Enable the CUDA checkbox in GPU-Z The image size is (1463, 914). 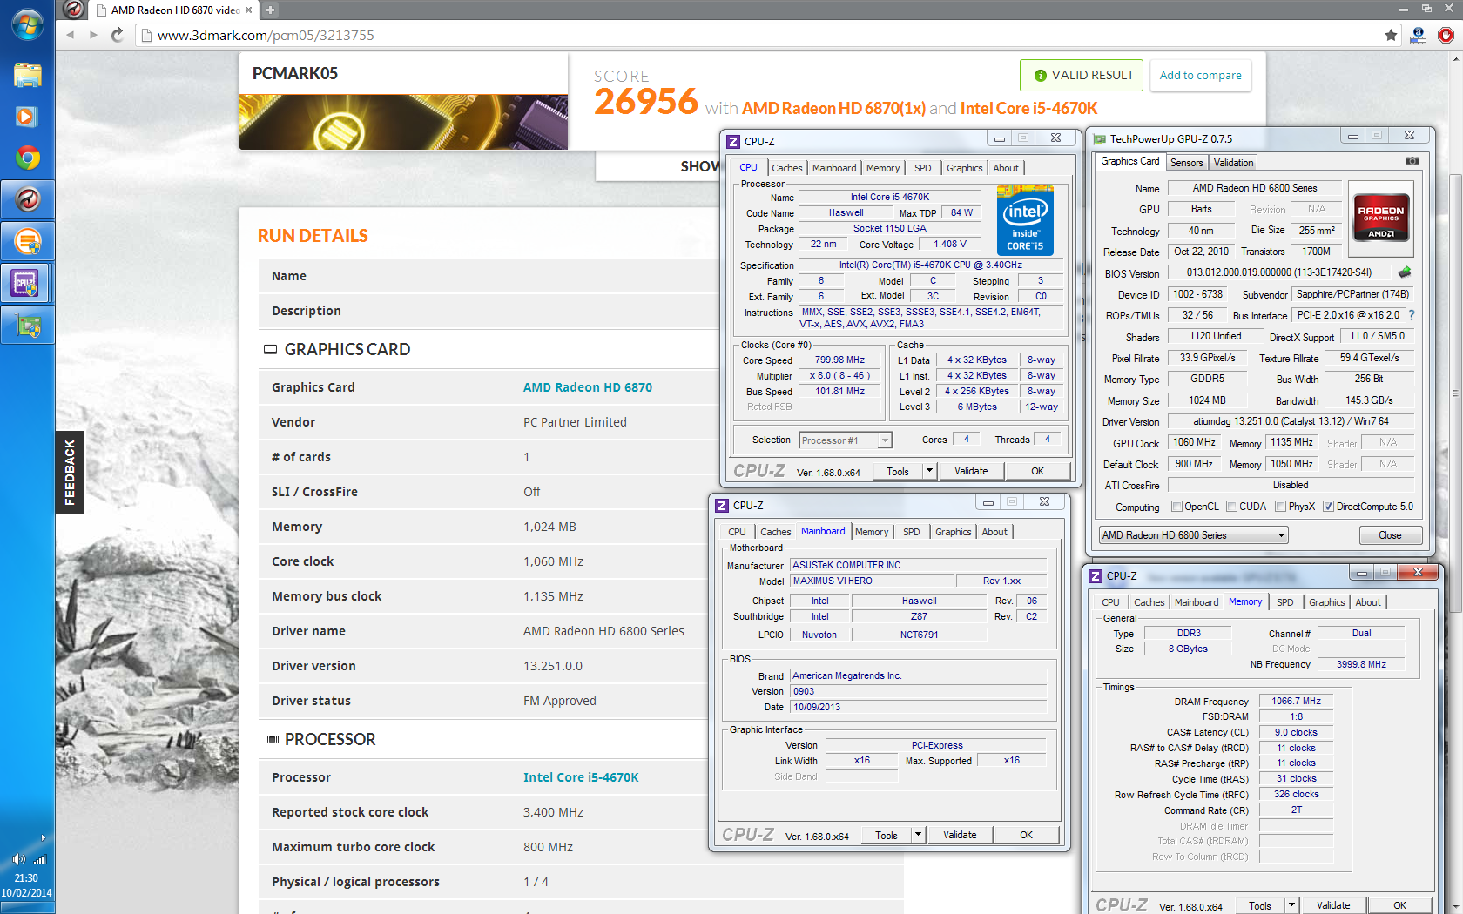1231,507
